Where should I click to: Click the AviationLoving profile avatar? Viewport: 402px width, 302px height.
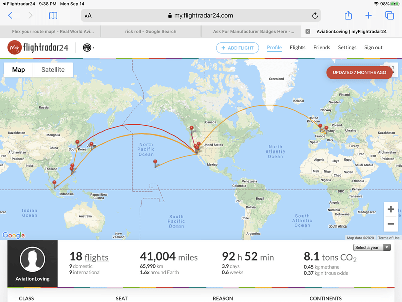(x=32, y=259)
